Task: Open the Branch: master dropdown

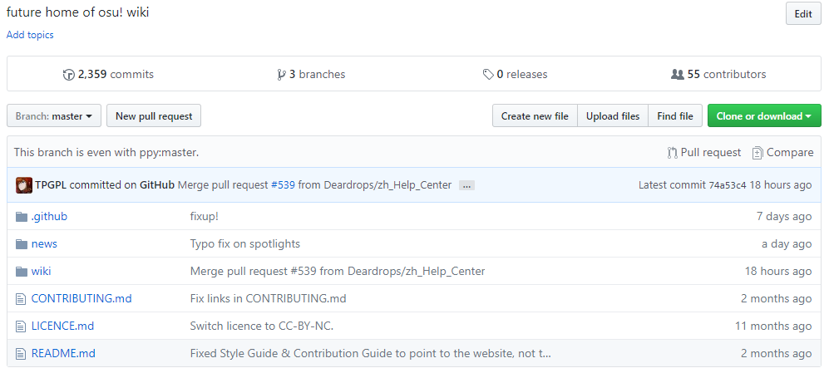Action: 54,115
